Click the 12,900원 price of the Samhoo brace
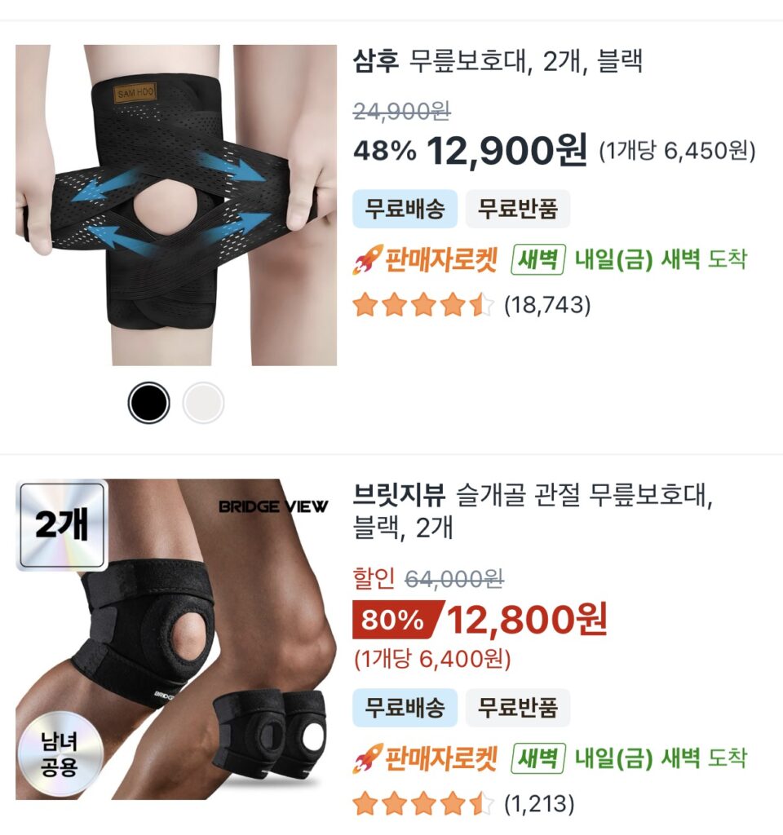 coord(507,151)
